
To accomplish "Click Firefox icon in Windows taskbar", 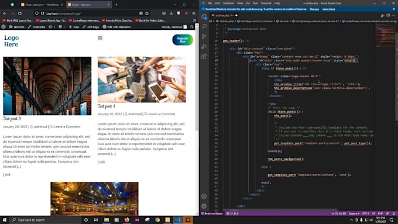I will [126, 220].
